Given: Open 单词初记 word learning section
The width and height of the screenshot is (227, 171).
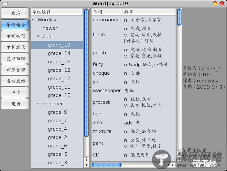Looking at the screenshot, I should coord(16,36).
